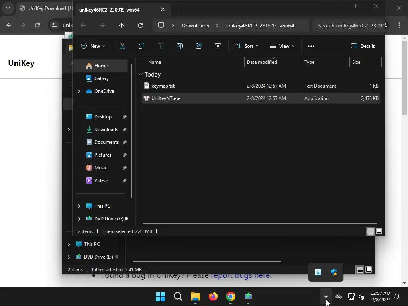Open Videos quick access folder

[101, 180]
